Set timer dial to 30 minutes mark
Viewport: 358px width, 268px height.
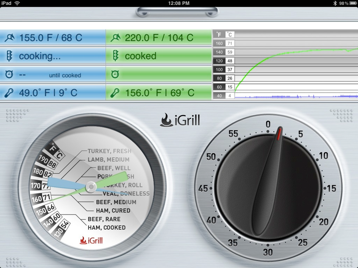pos(268,252)
